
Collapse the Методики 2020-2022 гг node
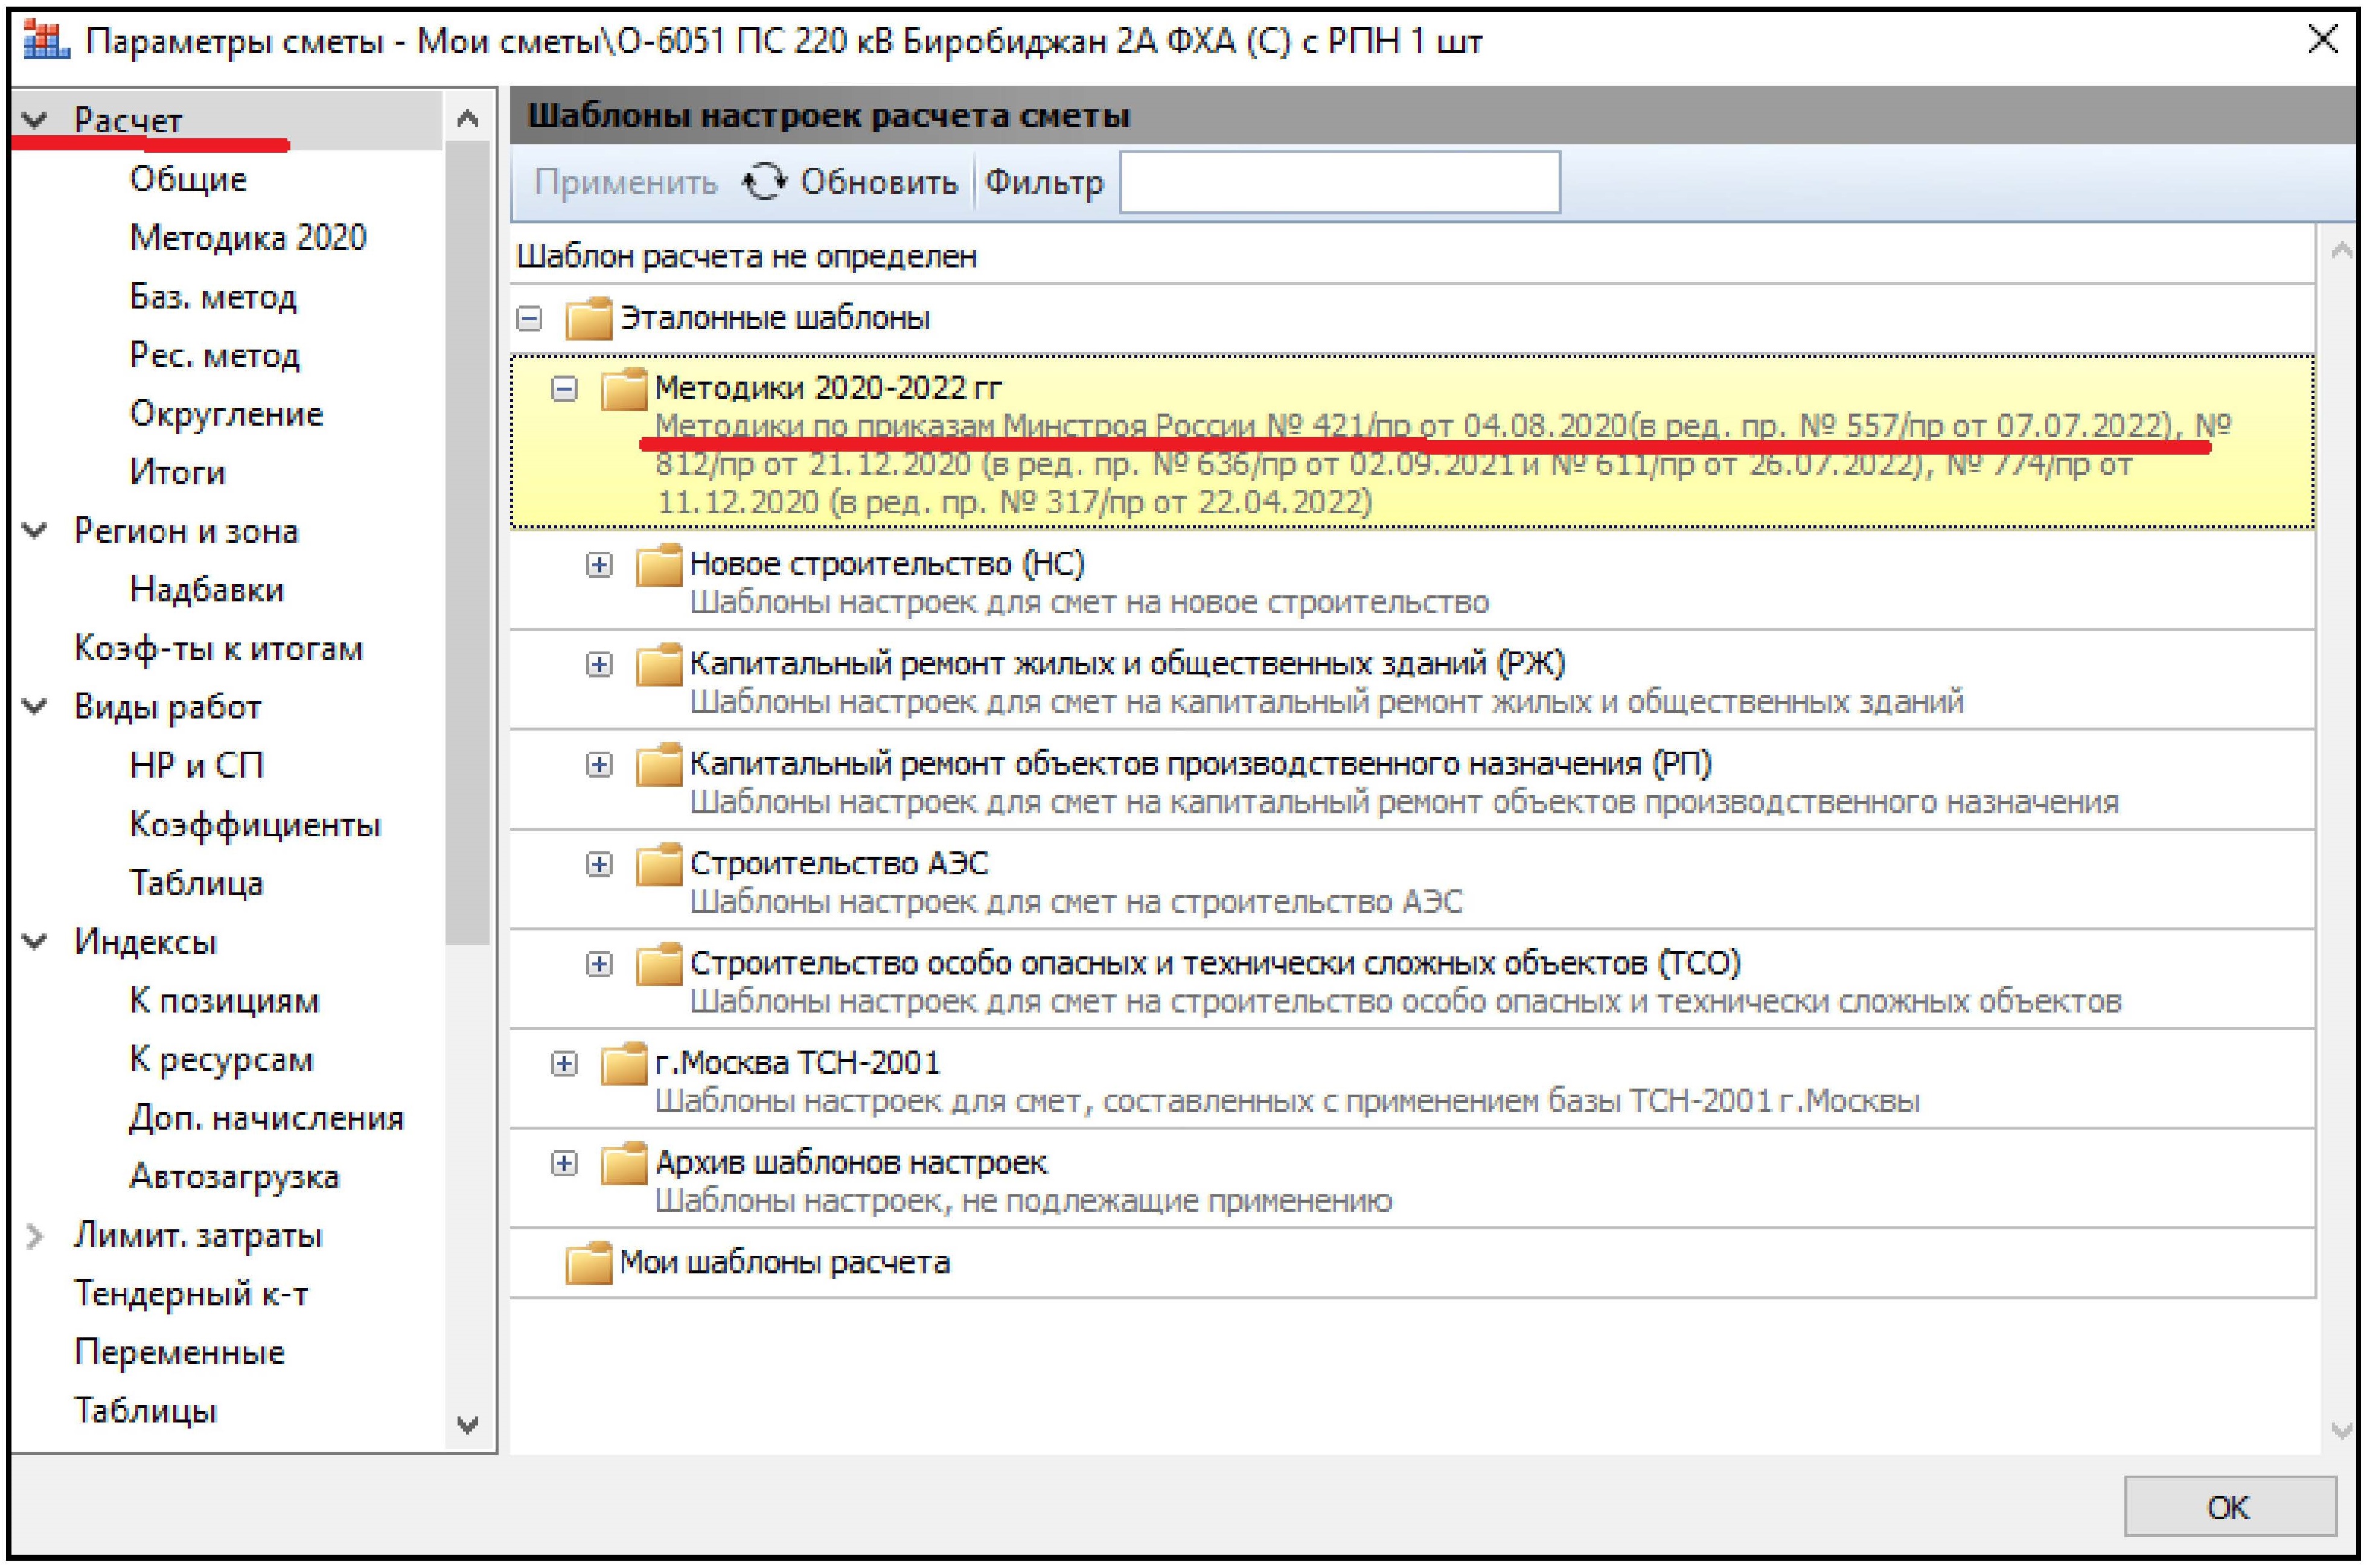click(565, 388)
